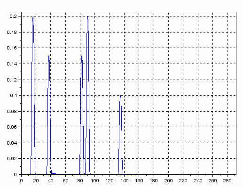Select the x-axis tick label 260
Screen dimensions: 243x187
212,181
